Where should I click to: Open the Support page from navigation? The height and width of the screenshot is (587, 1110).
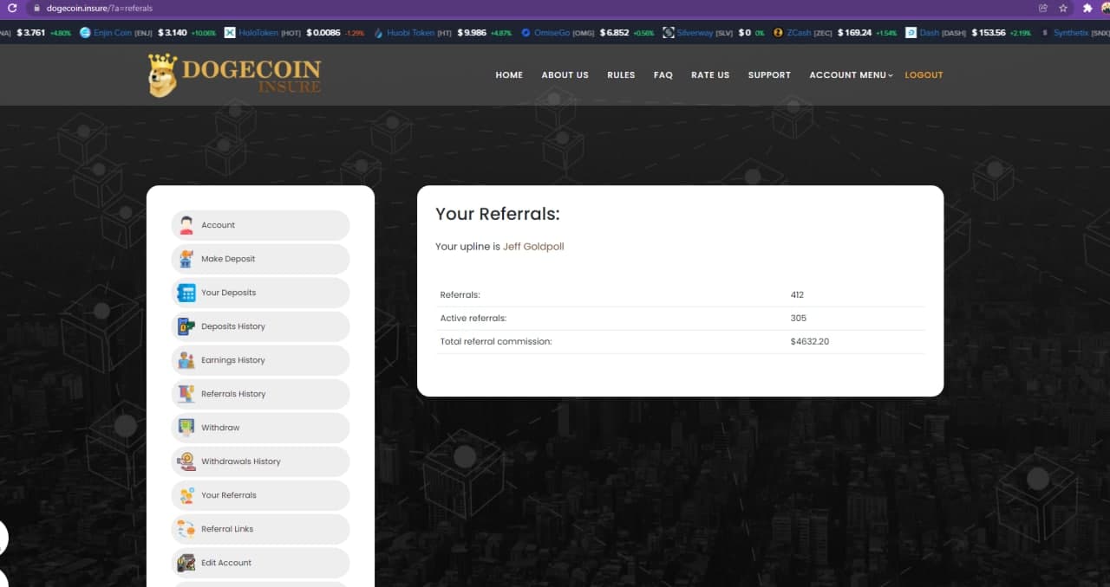[769, 75]
